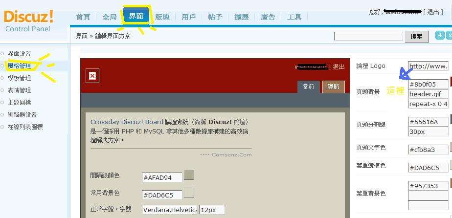Open 模板管理 in the sidebar

point(19,78)
